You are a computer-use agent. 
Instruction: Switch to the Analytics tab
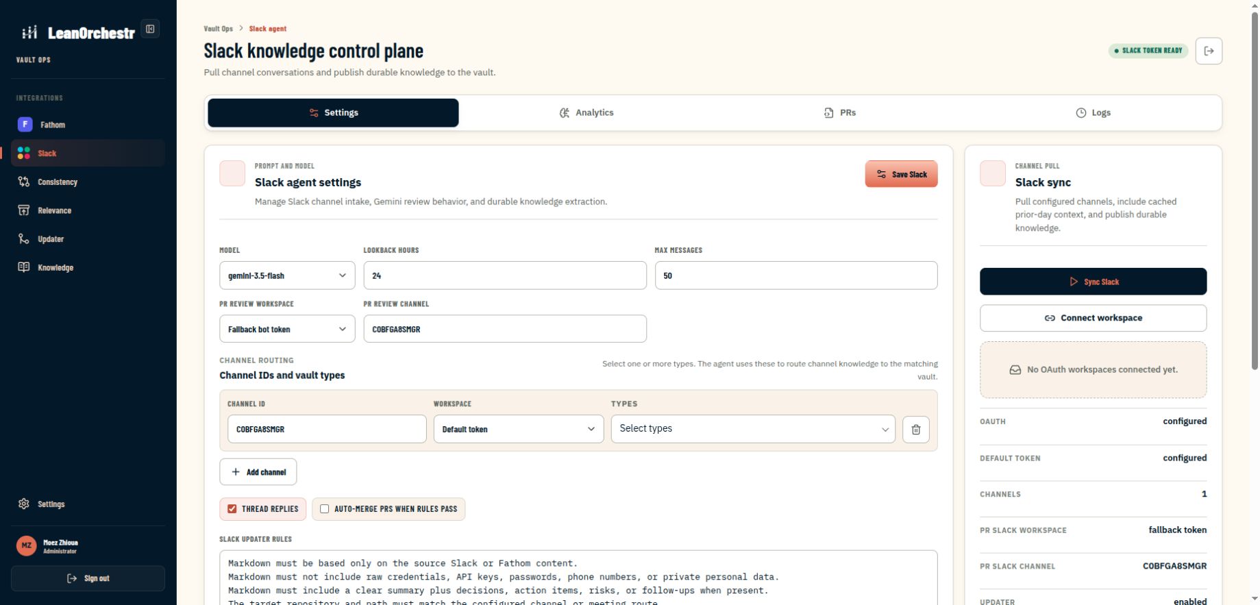(x=586, y=113)
